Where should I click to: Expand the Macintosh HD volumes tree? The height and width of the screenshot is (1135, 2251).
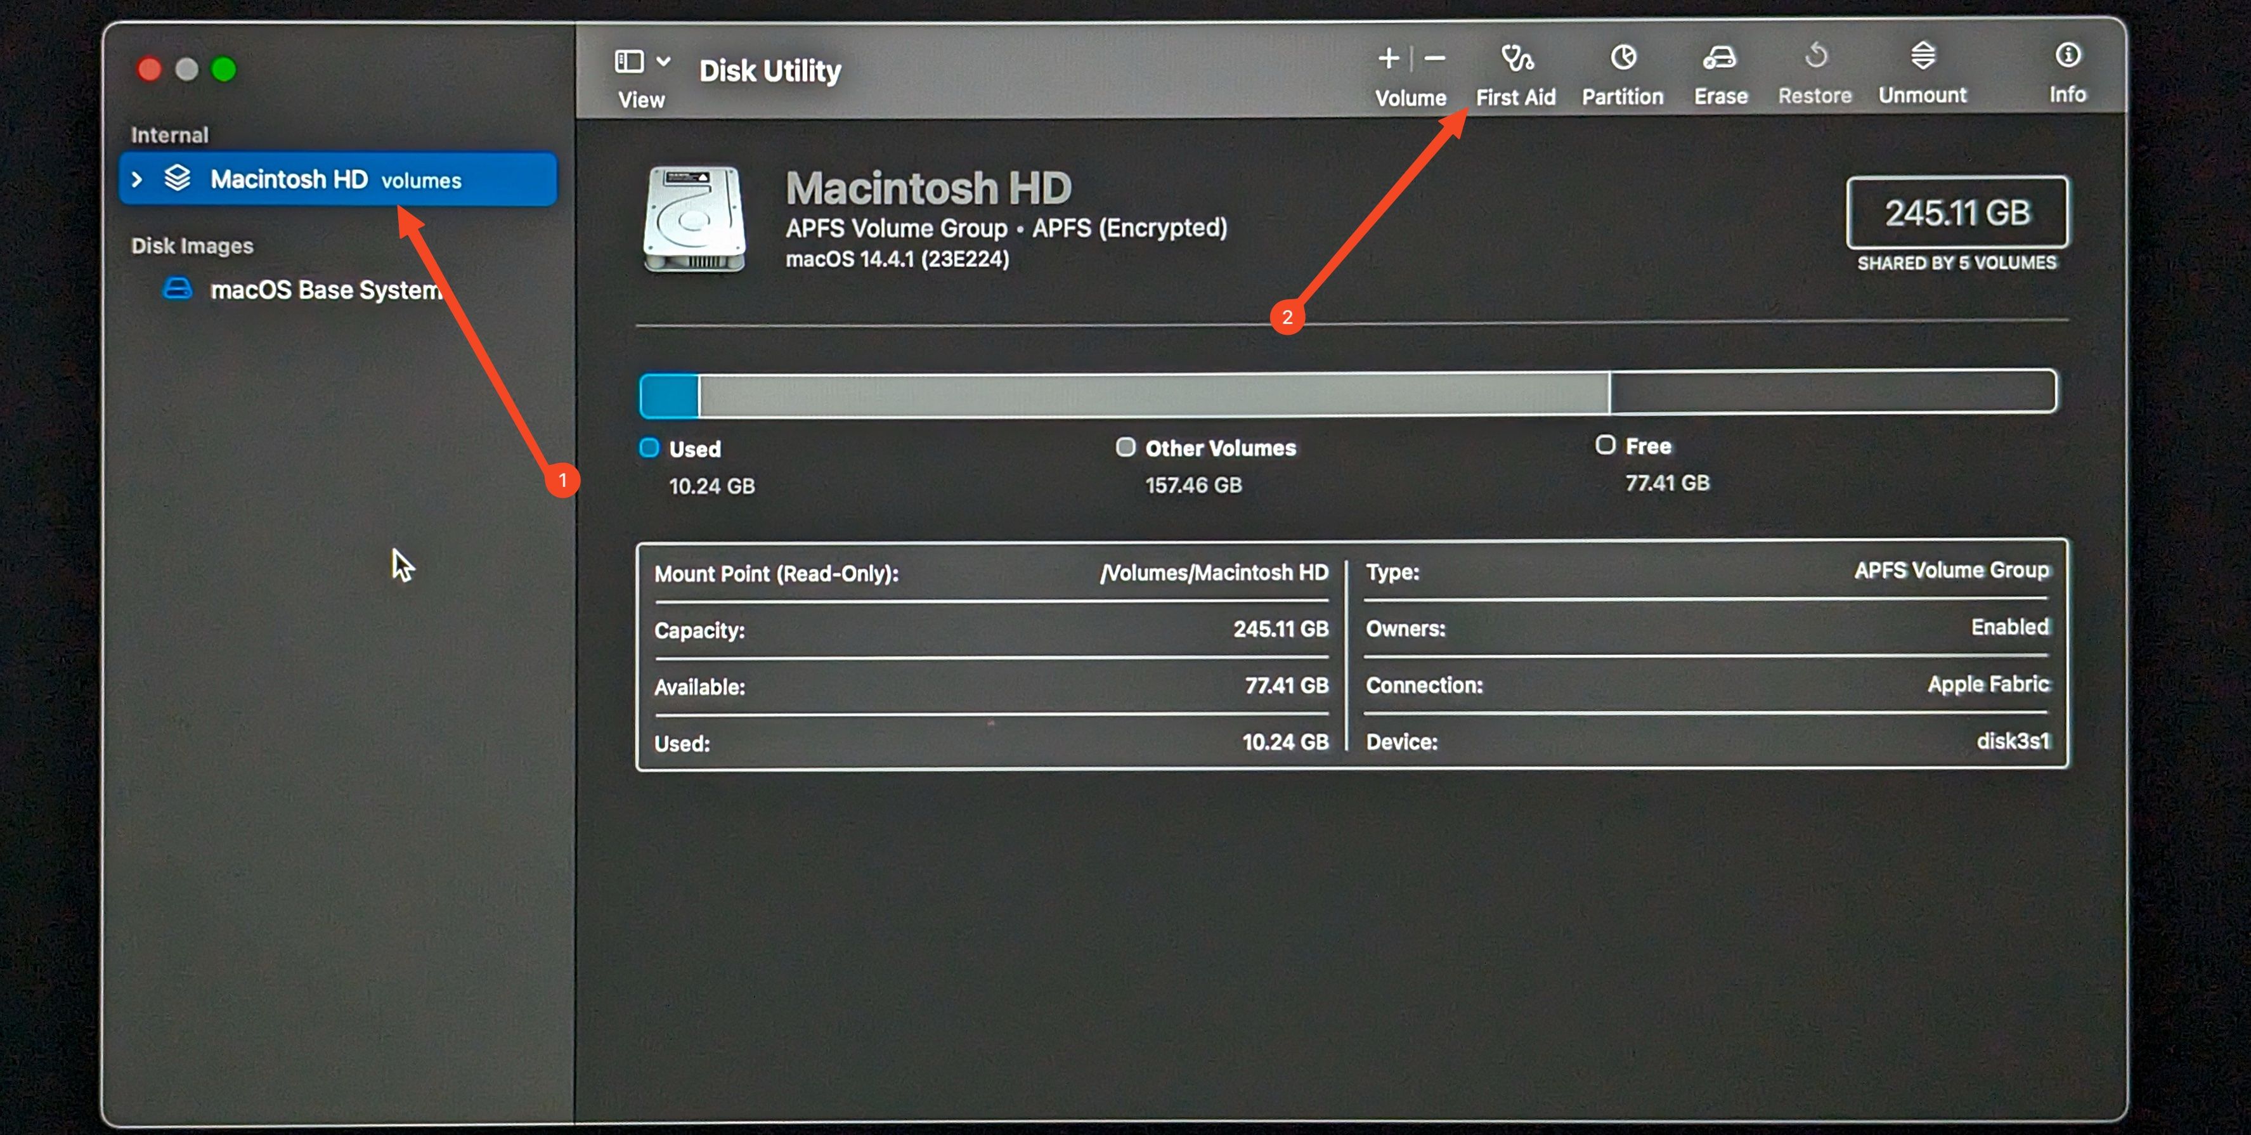tap(136, 178)
